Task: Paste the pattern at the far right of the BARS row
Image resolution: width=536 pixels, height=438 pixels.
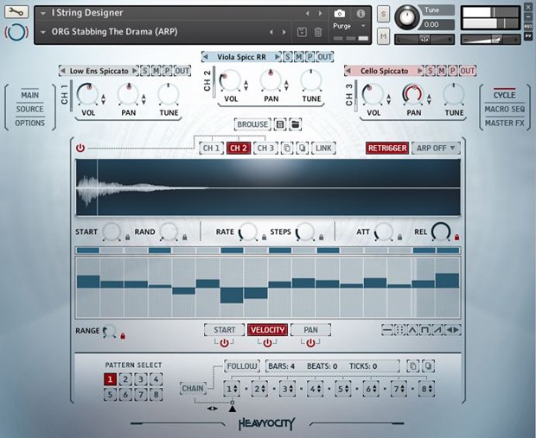Action: tap(428, 366)
